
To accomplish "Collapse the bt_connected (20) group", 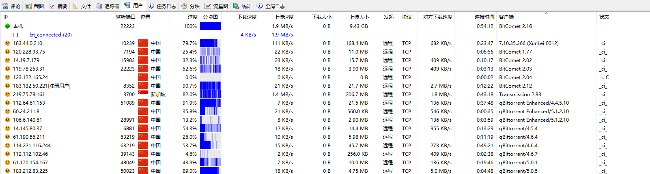I will pyautogui.click(x=15, y=35).
